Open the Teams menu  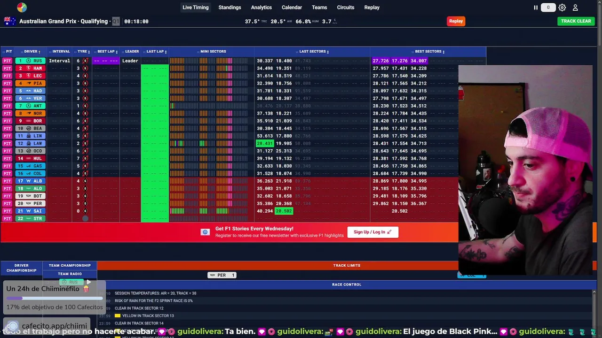pyautogui.click(x=319, y=8)
